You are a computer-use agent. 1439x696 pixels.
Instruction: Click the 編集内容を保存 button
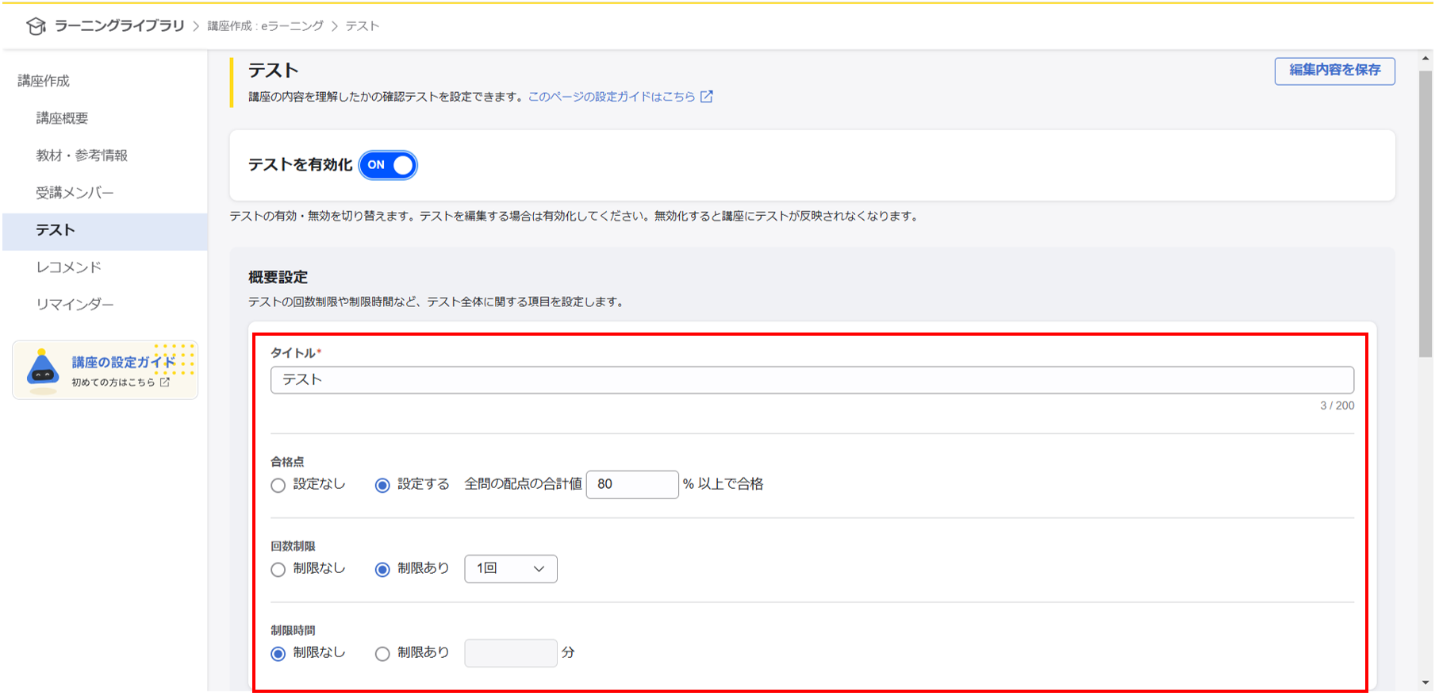(1334, 71)
